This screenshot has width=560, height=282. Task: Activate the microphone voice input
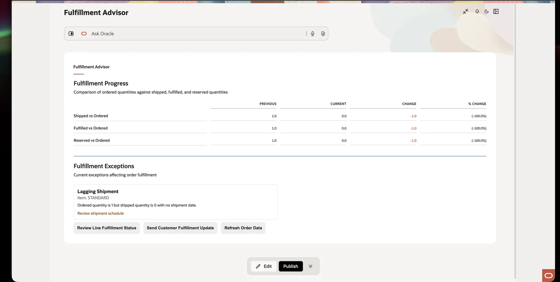pyautogui.click(x=313, y=34)
